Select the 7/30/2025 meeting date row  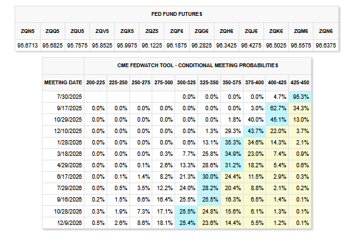tap(176, 97)
